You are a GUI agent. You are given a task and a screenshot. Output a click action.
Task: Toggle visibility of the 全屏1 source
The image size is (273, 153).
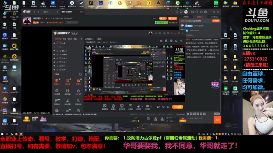tap(54, 43)
